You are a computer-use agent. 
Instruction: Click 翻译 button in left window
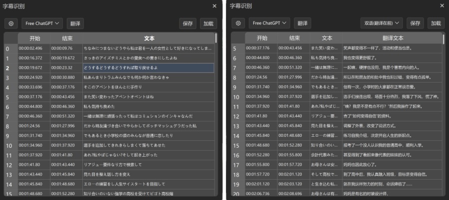[x=75, y=23]
